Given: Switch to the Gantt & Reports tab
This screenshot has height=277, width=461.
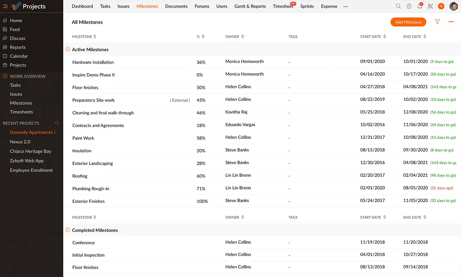Looking at the screenshot, I should coord(250,6).
